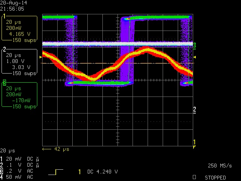The image size is (241, 181).
Task: Toggle channel 1 x10 probe attenuation indicator
Action: point(37,159)
